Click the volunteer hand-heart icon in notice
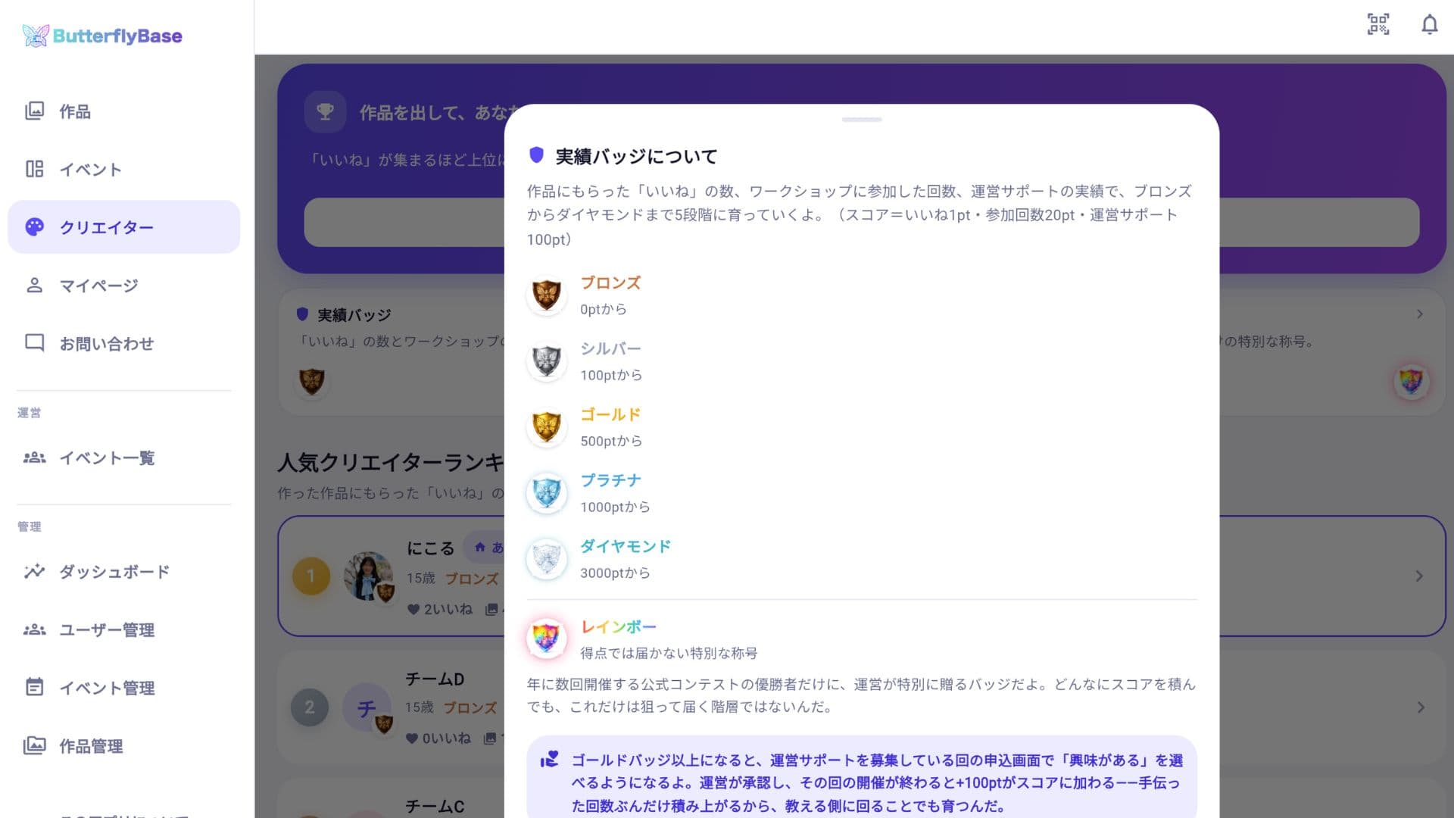This screenshot has width=1454, height=818. coord(549,759)
